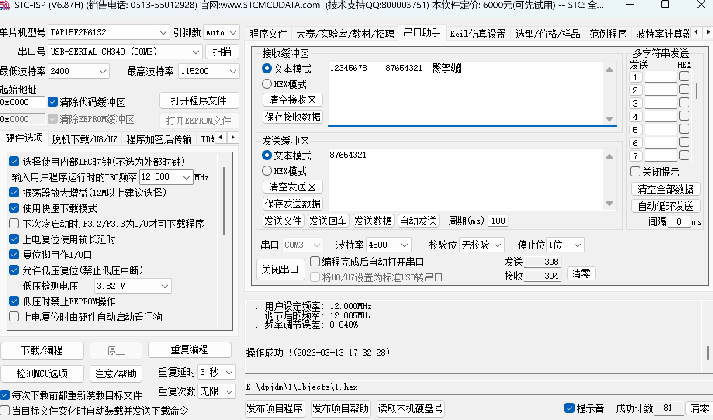713x420 pixels.
Task: Open 重复延时 3秒 dropdown
Action: click(x=216, y=372)
